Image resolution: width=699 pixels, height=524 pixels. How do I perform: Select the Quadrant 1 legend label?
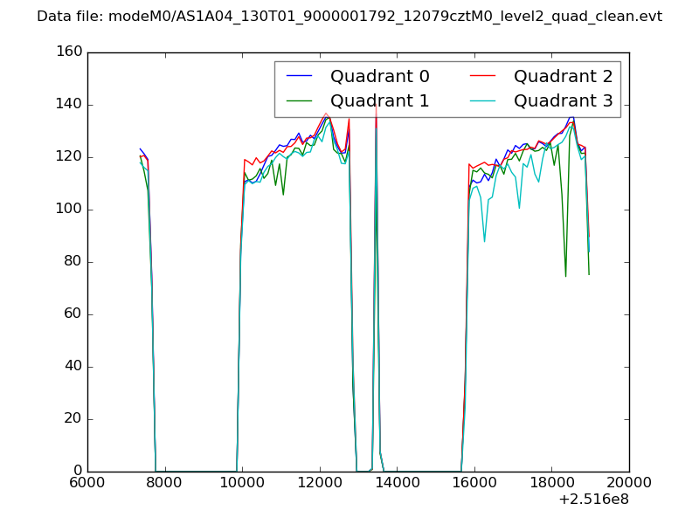tap(379, 100)
